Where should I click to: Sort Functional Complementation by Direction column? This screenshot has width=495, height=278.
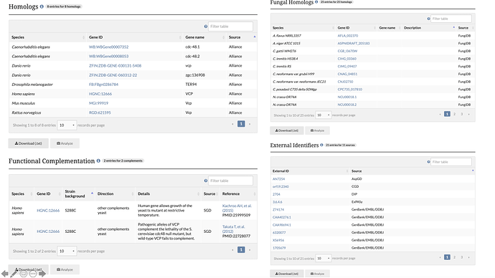[115, 194]
